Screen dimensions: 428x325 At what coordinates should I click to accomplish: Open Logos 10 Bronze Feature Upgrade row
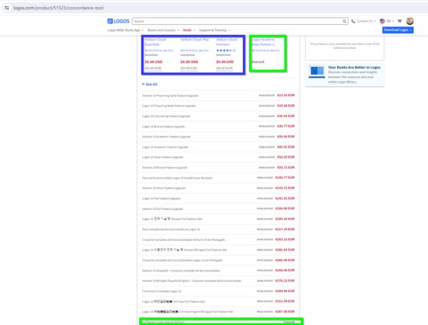tap(219, 127)
